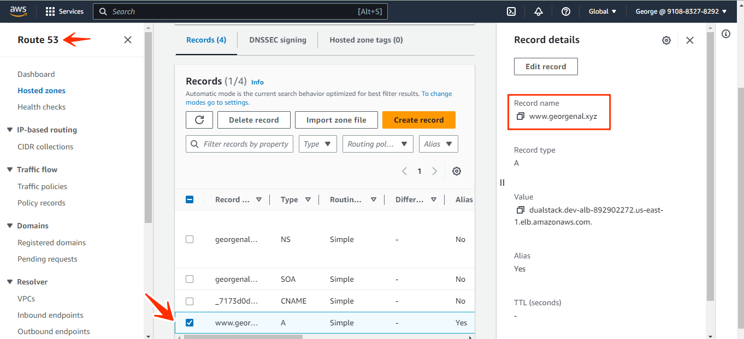The image size is (744, 339).
Task: Open Dashboard in the sidebar
Action: 36,74
